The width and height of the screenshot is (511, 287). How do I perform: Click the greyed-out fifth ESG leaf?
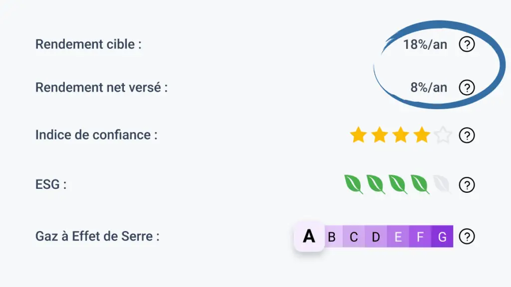click(x=442, y=184)
